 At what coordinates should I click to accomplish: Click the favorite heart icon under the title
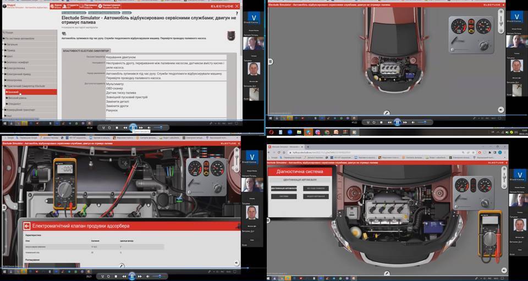[x=64, y=34]
